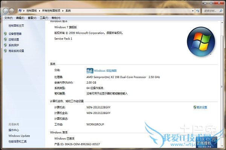Viewport: 226px width, 150px height.
Task: Expand the chevron after 控制面板 in the breadcrumb
Action: pyautogui.click(x=39, y=11)
